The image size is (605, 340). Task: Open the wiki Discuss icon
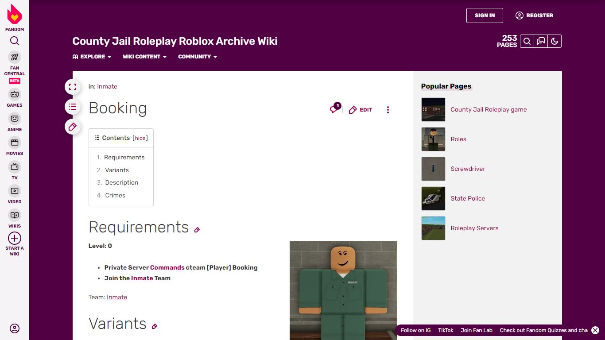(541, 41)
